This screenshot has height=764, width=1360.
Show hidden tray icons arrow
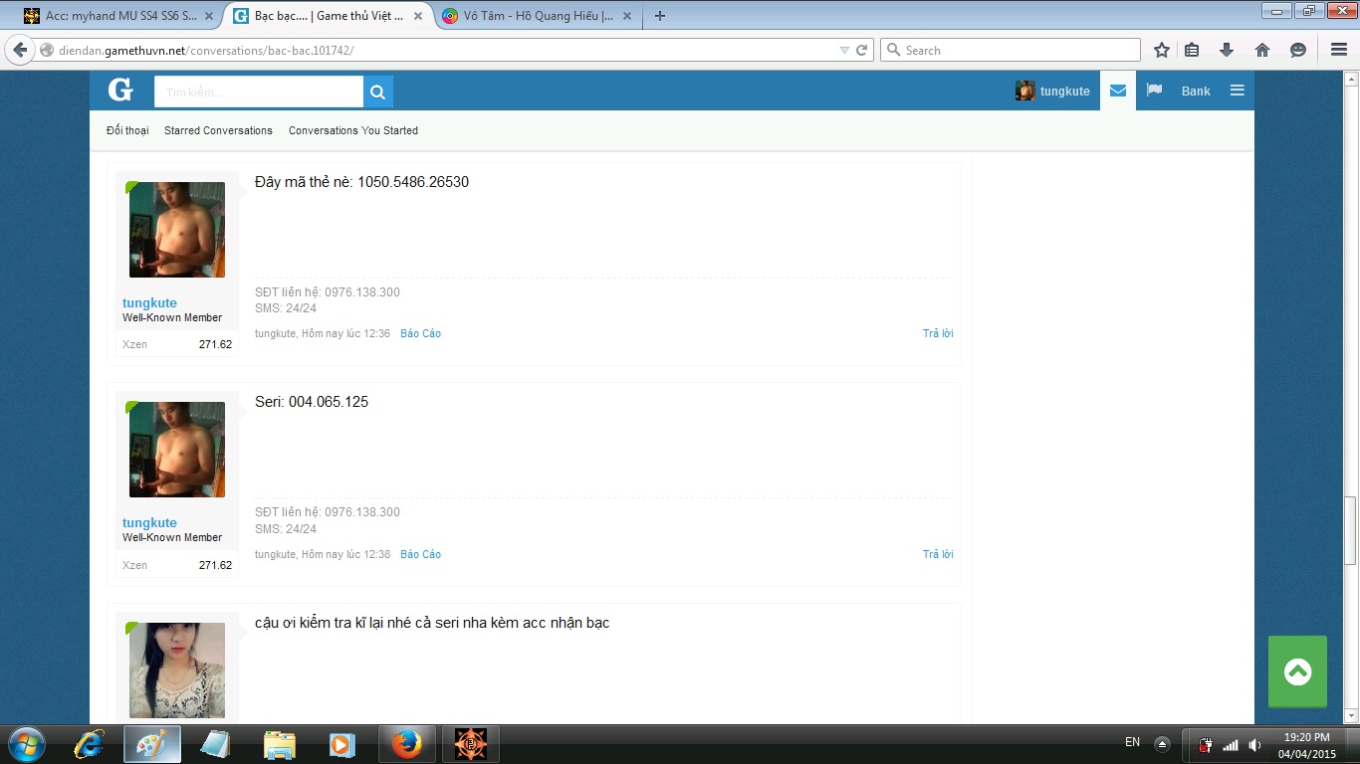point(1162,744)
